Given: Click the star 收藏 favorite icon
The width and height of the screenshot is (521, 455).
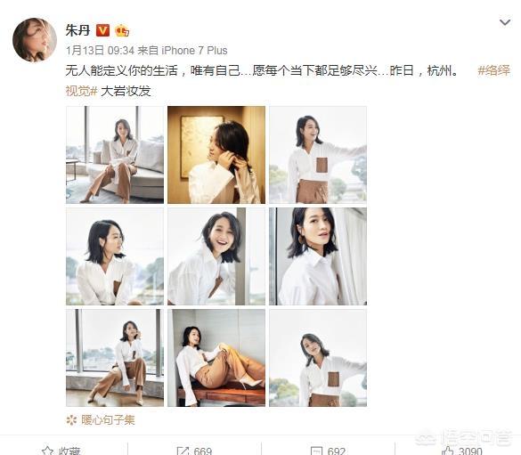Looking at the screenshot, I should coord(47,451).
